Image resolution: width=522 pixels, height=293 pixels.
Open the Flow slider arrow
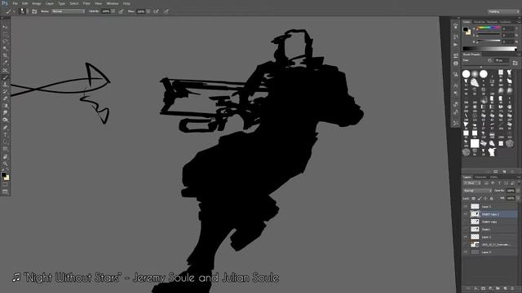[x=148, y=11]
